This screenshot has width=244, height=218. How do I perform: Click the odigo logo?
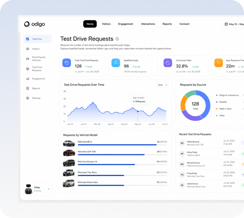pyautogui.click(x=35, y=24)
